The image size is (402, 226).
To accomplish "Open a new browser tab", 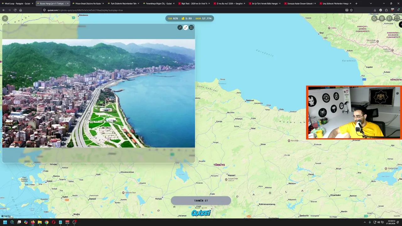I will point(356,3).
